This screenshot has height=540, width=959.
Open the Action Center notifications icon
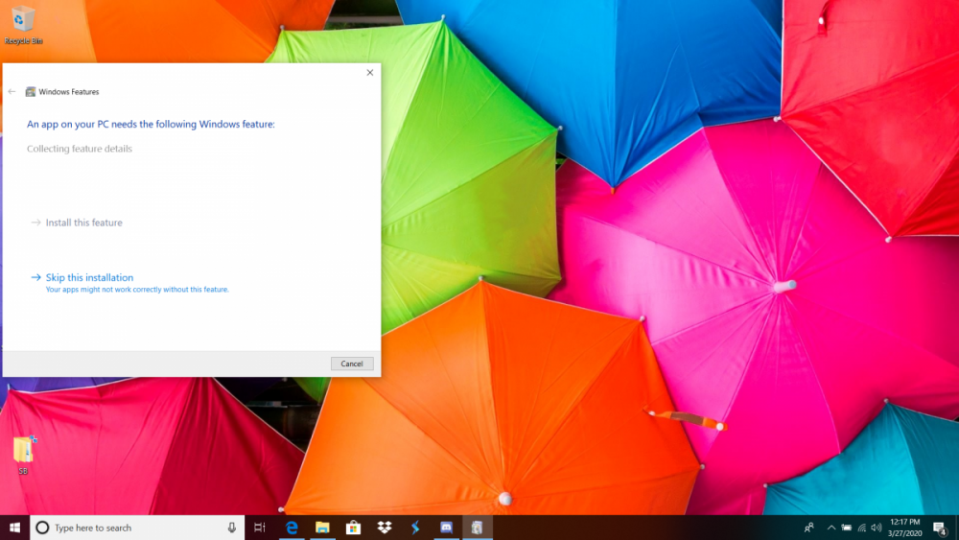coord(940,528)
